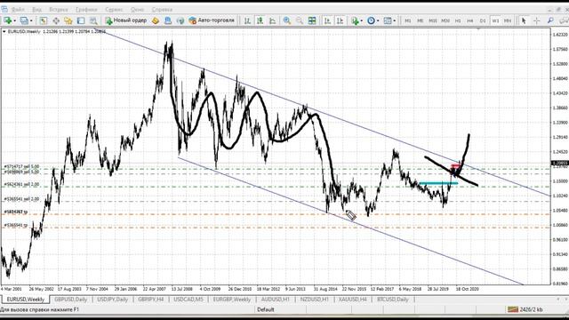
Task: Select the H1 timeframe
Action: [458, 20]
